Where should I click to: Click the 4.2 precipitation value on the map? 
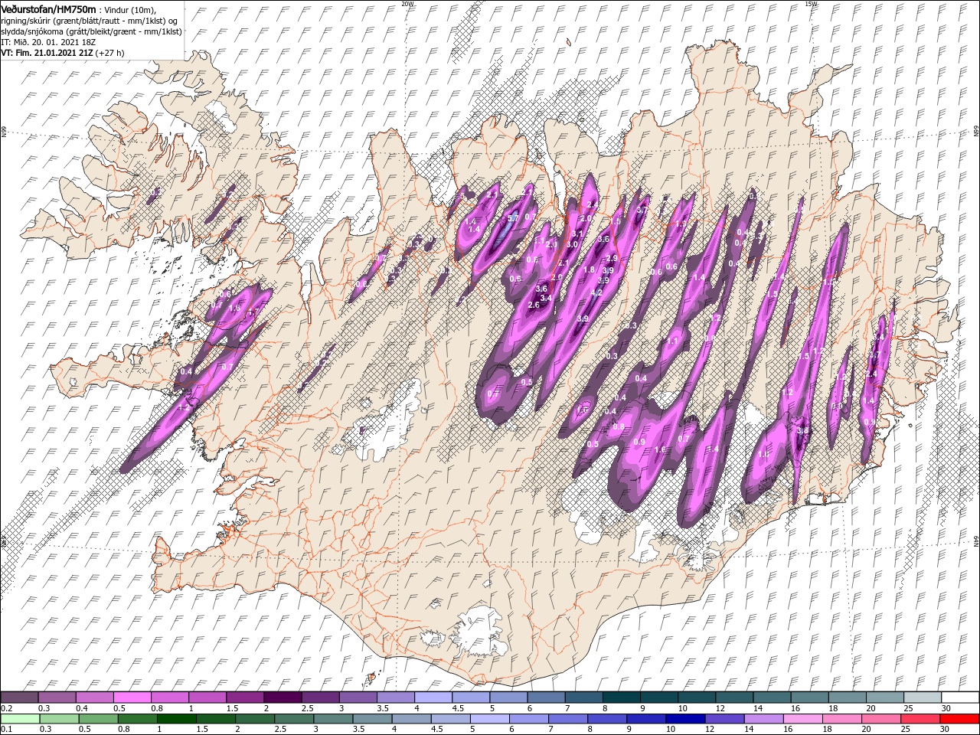point(596,292)
